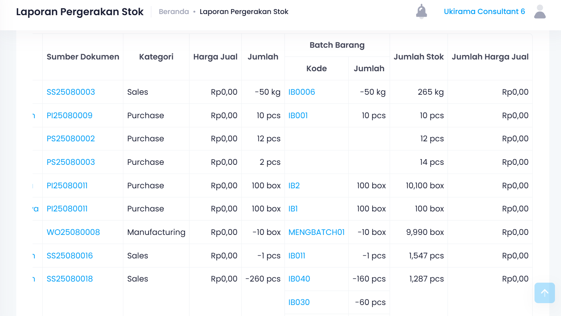
Task: Open batch code MENGBATCH01
Action: tap(316, 232)
